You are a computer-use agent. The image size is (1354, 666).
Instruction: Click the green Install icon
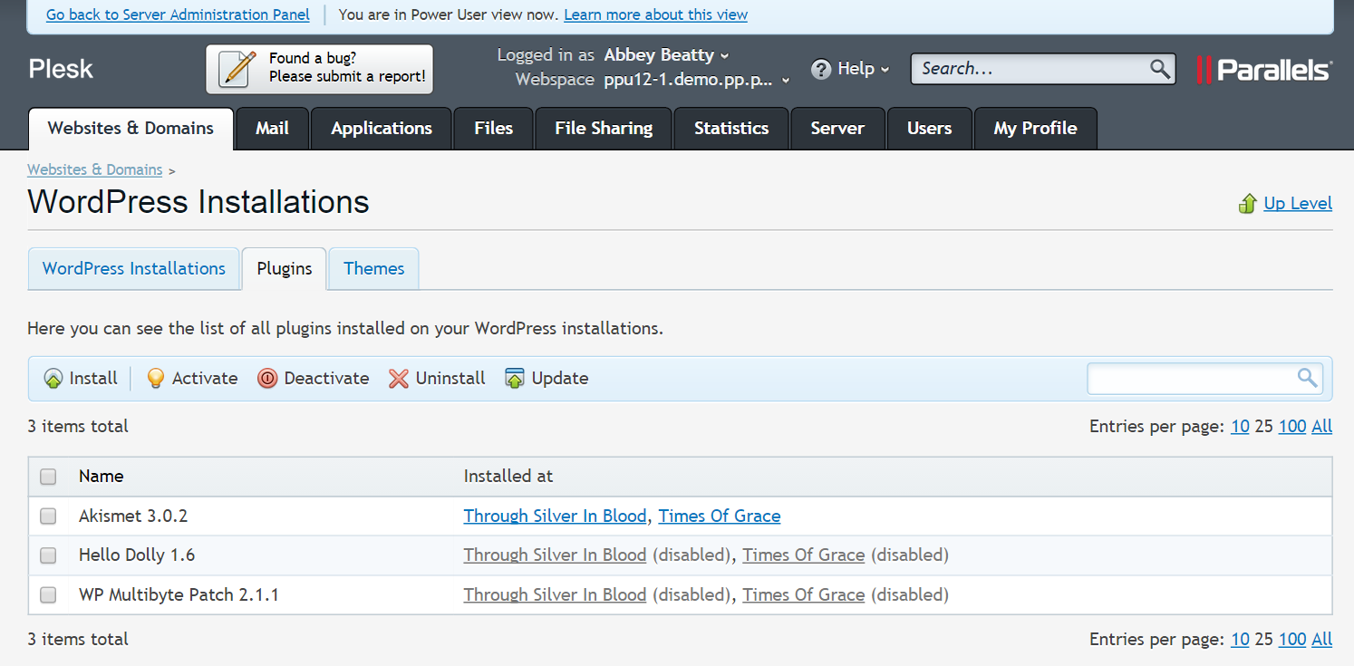point(53,379)
